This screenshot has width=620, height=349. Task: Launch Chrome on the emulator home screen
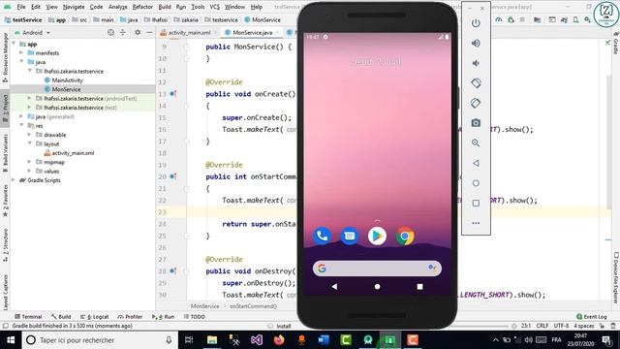405,236
